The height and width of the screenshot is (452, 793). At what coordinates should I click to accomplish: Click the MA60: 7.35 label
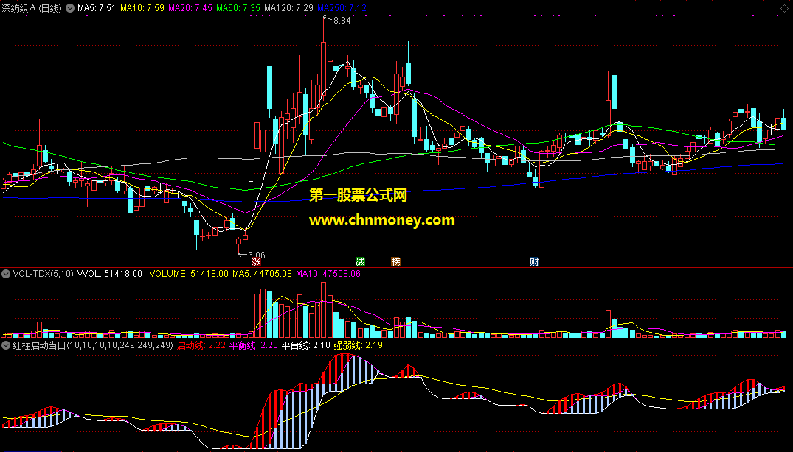[238, 8]
